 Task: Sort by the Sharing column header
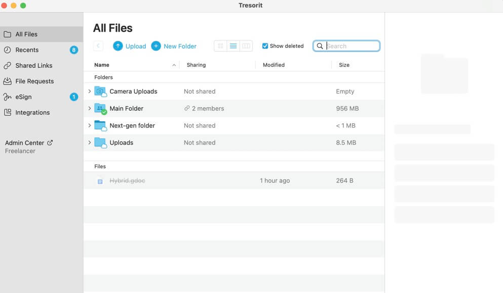[196, 65]
